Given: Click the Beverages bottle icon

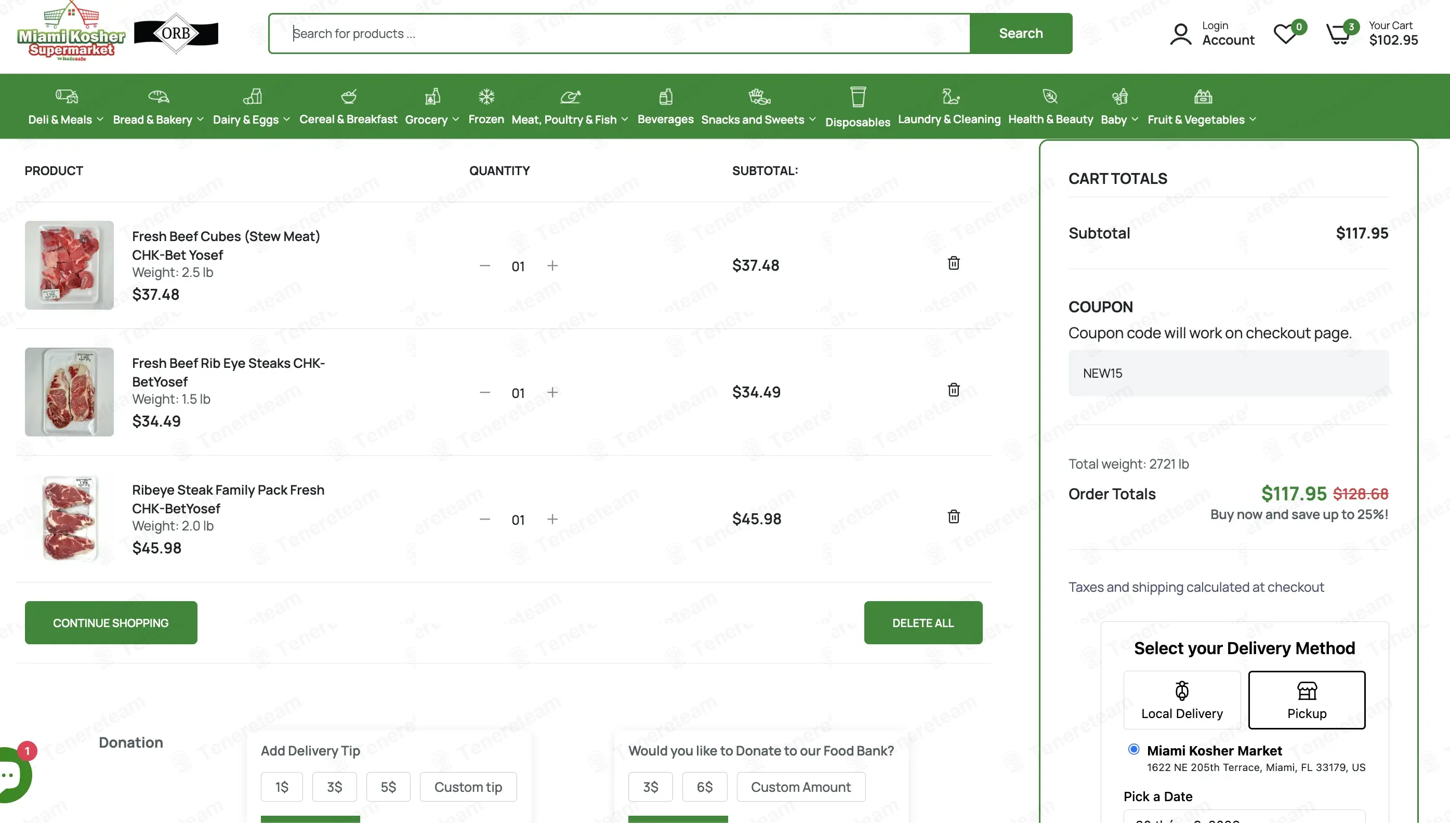Looking at the screenshot, I should pyautogui.click(x=666, y=96).
